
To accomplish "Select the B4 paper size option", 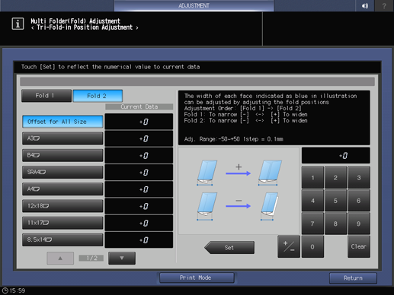I will pos(62,155).
